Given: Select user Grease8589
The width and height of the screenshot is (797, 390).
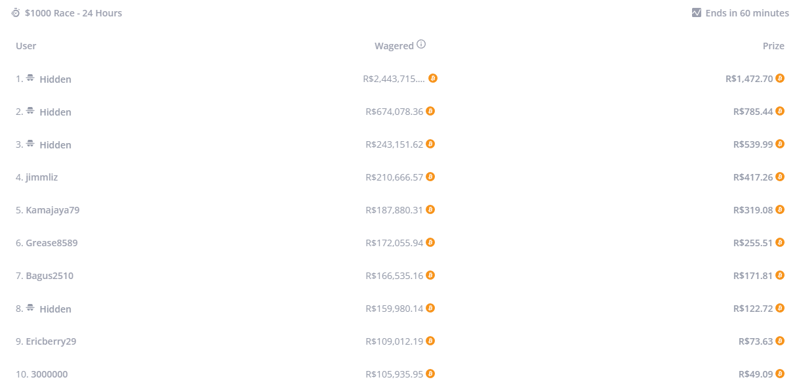Looking at the screenshot, I should (52, 243).
